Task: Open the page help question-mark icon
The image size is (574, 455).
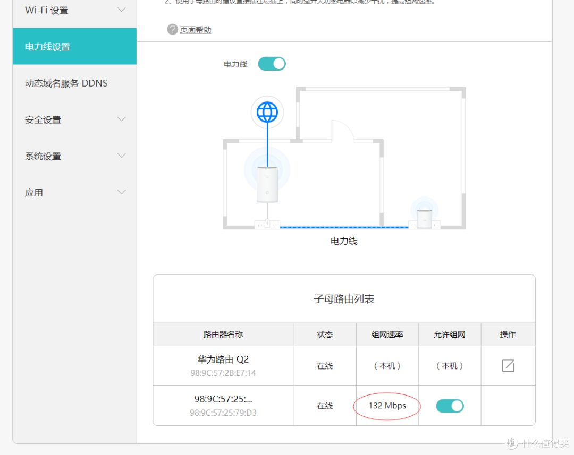Action: (x=172, y=29)
